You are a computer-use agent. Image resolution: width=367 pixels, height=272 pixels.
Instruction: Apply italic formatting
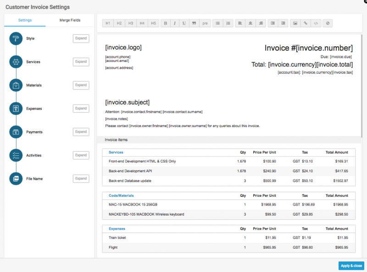(x=174, y=23)
